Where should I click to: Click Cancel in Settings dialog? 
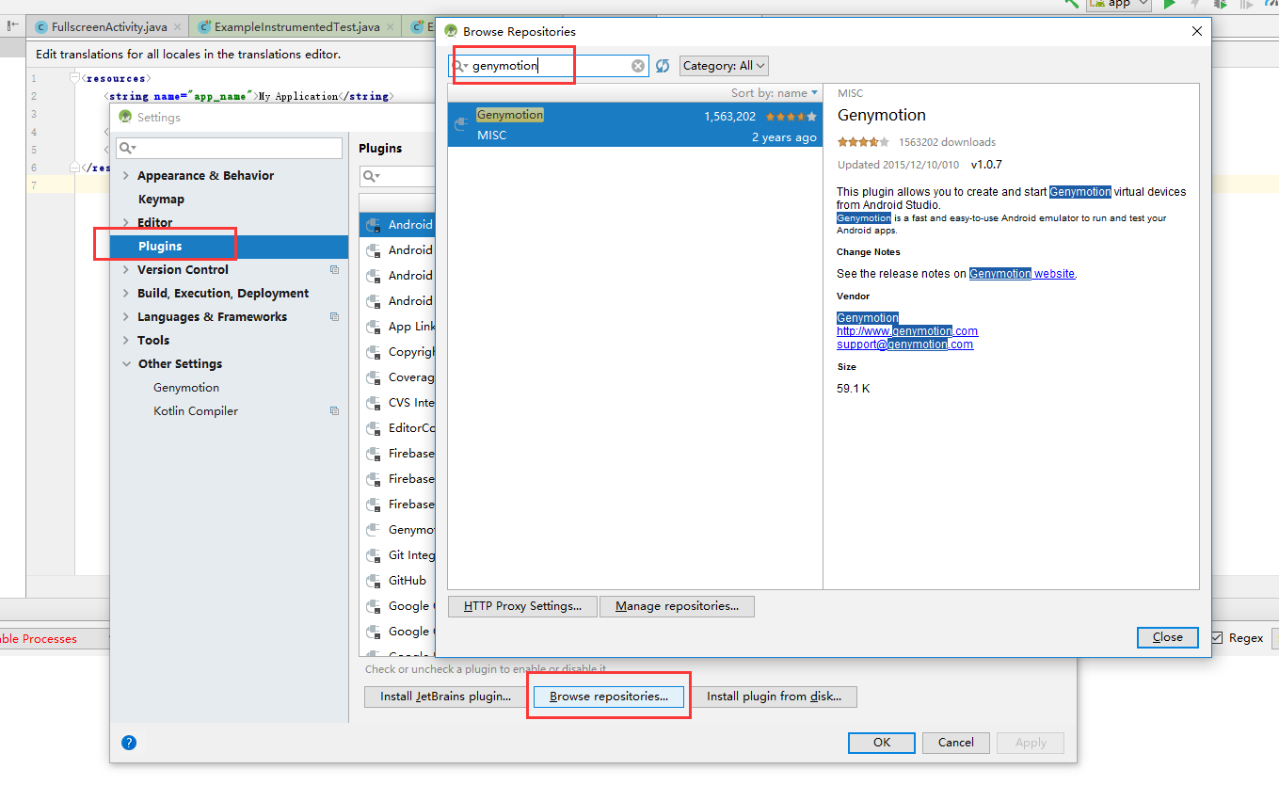955,743
